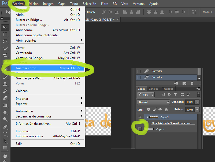Select the Quick Selection tool
This screenshot has width=215, height=162.
click(5, 49)
